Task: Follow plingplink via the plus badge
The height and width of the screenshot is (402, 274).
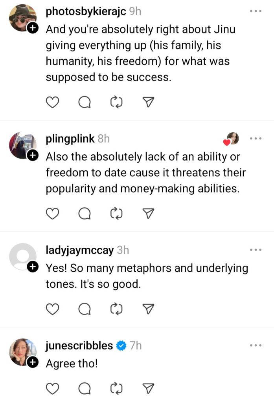Action: 33,155
